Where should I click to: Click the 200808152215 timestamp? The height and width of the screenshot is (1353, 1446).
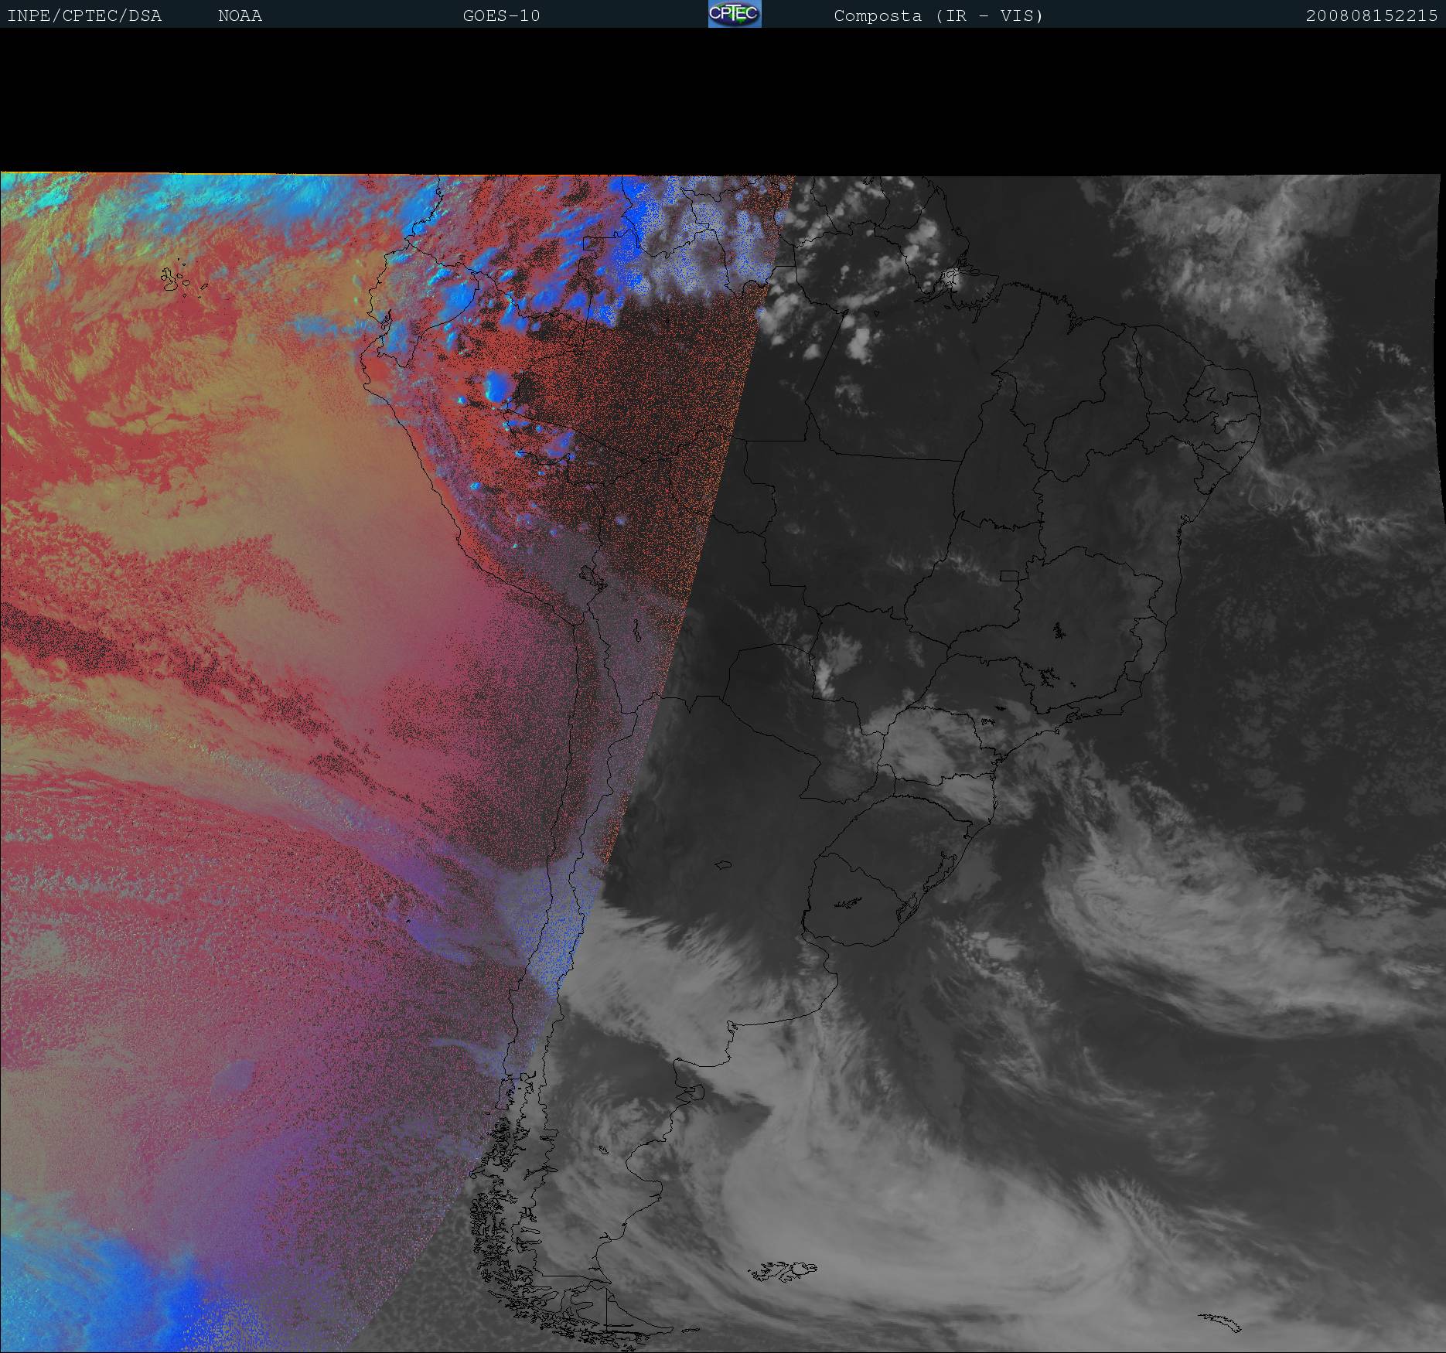(x=1371, y=16)
